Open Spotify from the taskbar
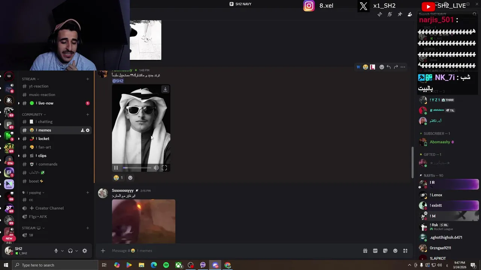This screenshot has width=481, height=270. (166, 265)
